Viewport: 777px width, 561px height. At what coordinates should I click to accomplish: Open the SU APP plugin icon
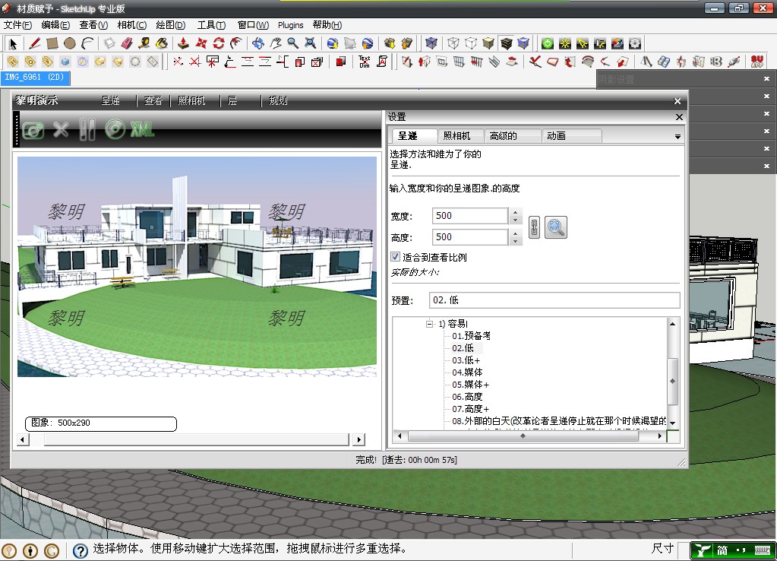(x=756, y=62)
